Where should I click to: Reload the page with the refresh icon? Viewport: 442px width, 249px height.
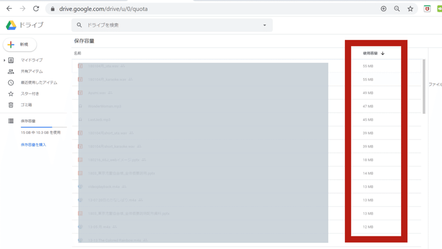coord(36,9)
